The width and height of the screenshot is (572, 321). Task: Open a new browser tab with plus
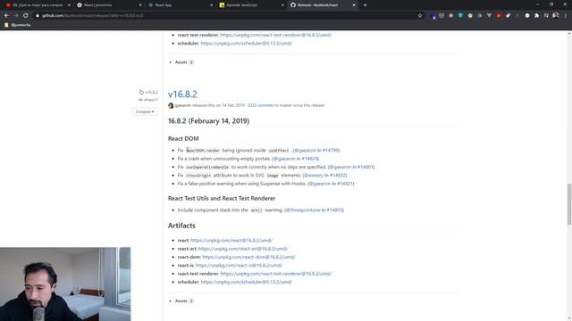click(366, 5)
